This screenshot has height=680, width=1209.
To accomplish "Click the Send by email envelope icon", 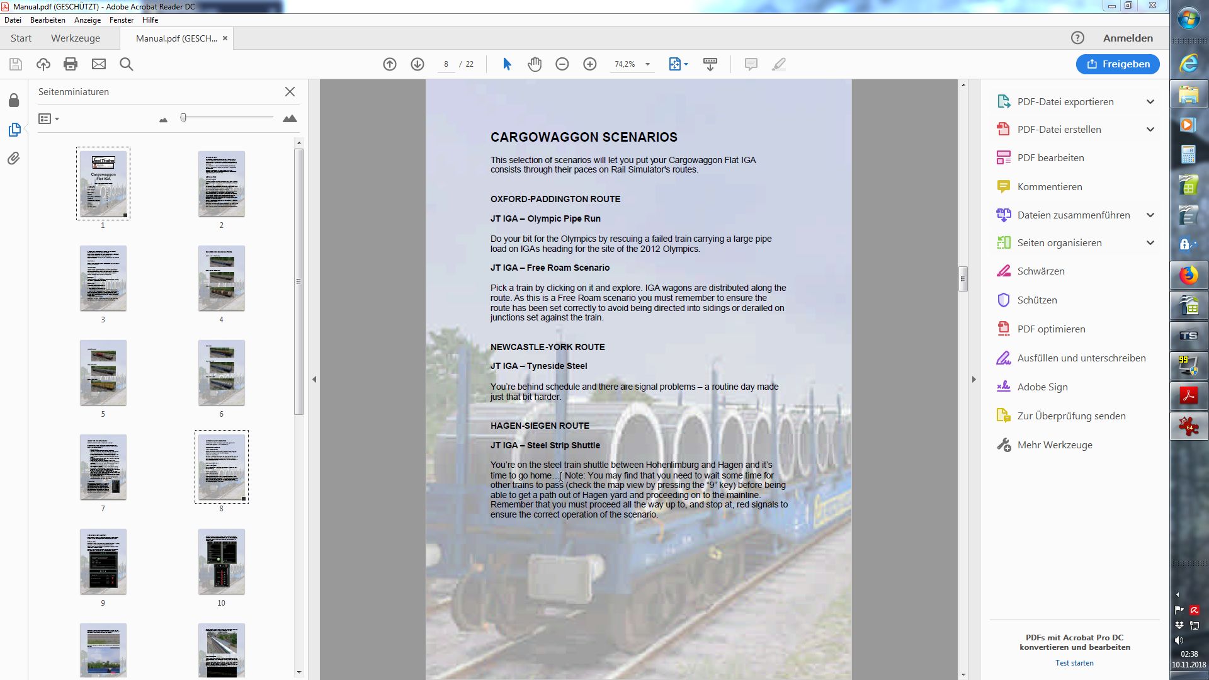I will click(99, 64).
